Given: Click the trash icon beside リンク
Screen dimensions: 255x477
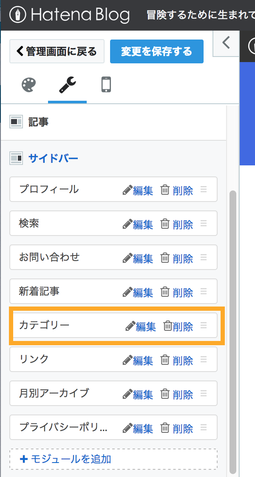Looking at the screenshot, I should coord(165,360).
